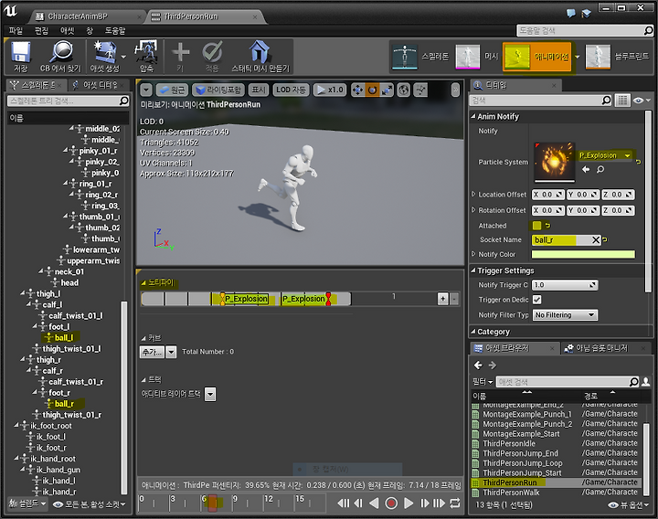Click the 라이팅포함 lit mode button
The height and width of the screenshot is (519, 658).
[x=219, y=90]
